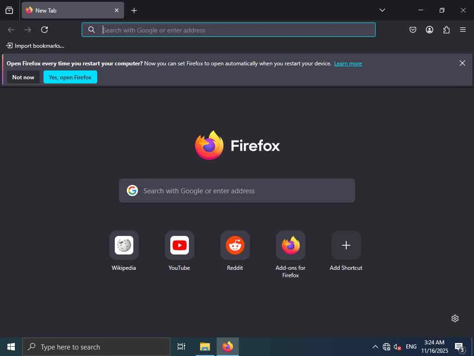Open the application hamburger menu
This screenshot has width=474, height=356.
coord(463,30)
